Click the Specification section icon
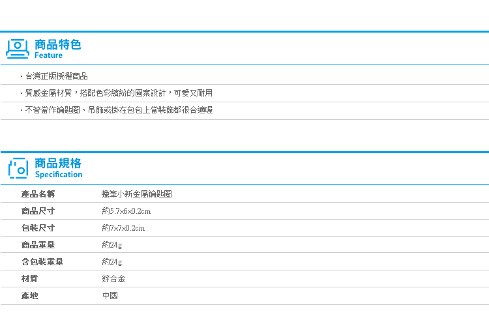This screenshot has height=333, width=489. tap(18, 168)
